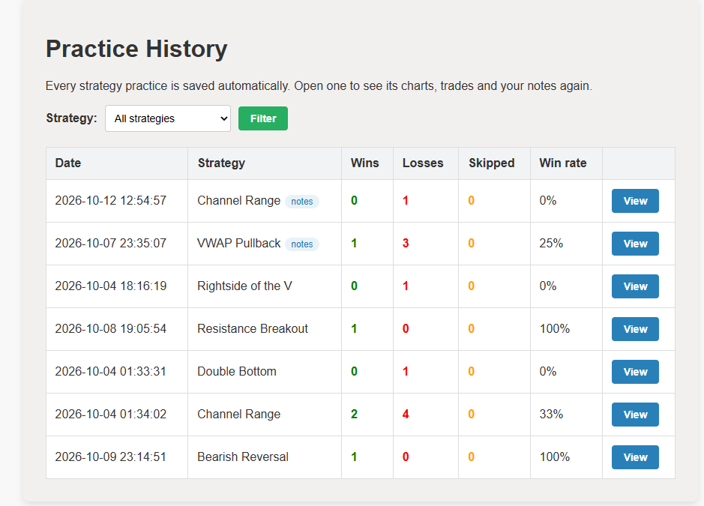704x506 pixels.
Task: Click the Win rate column header
Action: 566,163
